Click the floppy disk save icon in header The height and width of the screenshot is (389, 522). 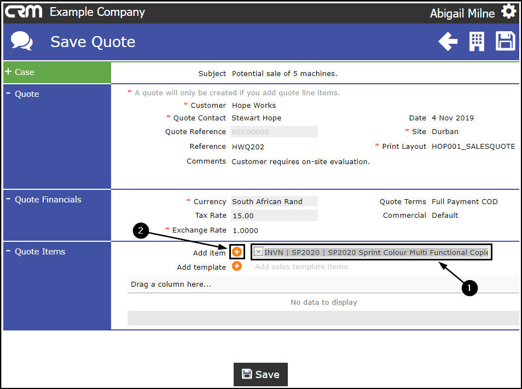click(x=506, y=41)
